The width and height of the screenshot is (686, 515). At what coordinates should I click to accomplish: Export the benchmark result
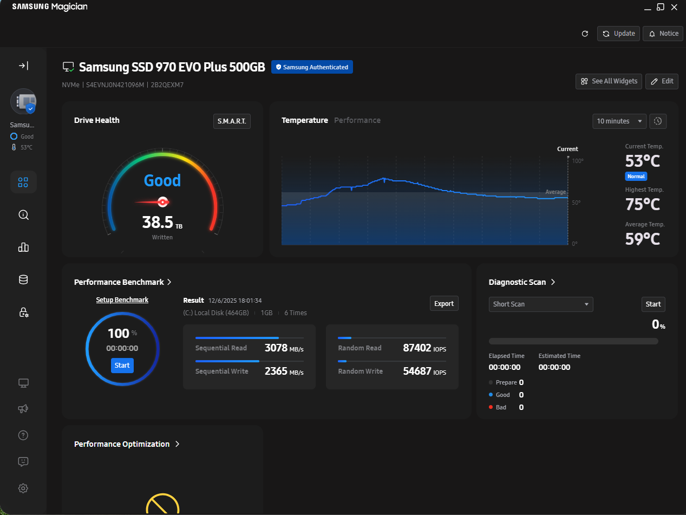pyautogui.click(x=444, y=303)
